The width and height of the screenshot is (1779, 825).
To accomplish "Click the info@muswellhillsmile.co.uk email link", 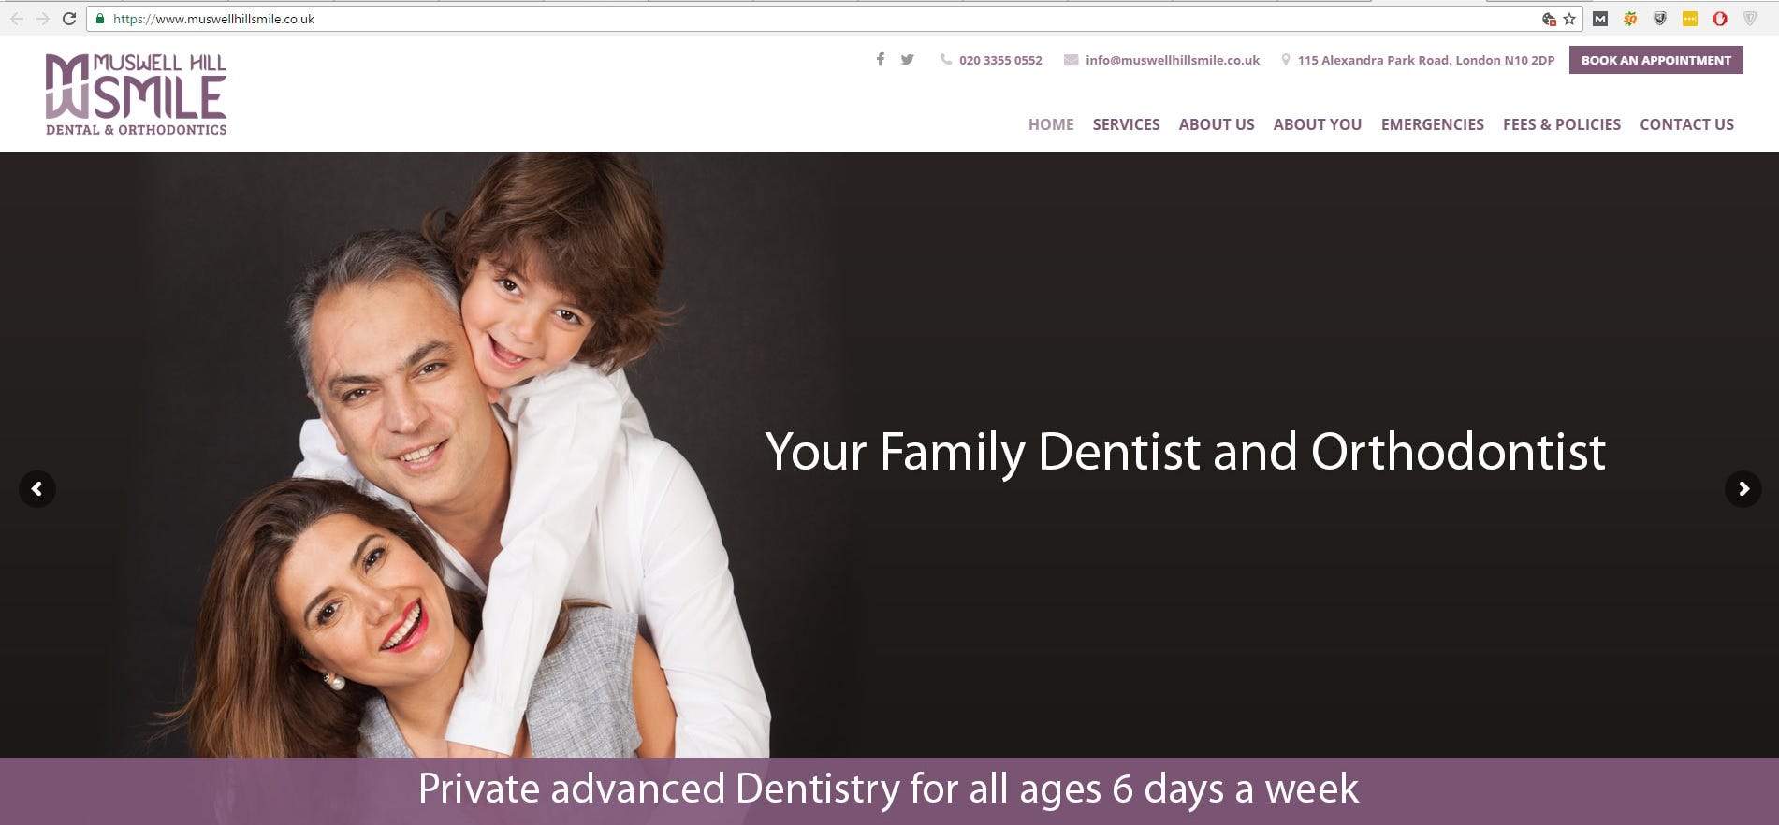I will (x=1173, y=60).
